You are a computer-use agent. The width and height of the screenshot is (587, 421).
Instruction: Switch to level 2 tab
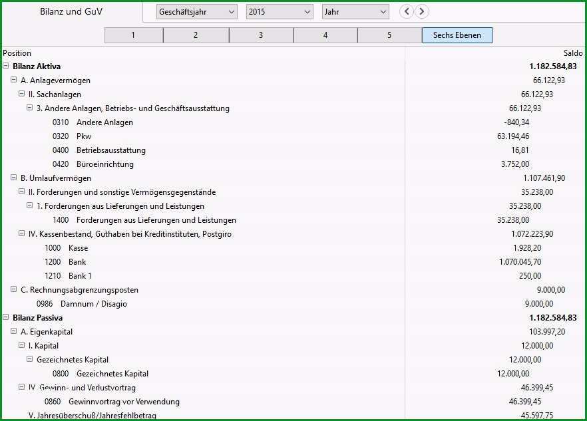[196, 35]
